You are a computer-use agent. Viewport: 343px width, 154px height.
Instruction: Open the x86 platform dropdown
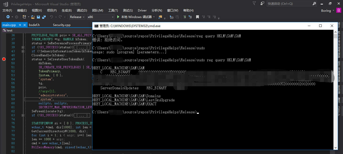[x=100, y=17]
